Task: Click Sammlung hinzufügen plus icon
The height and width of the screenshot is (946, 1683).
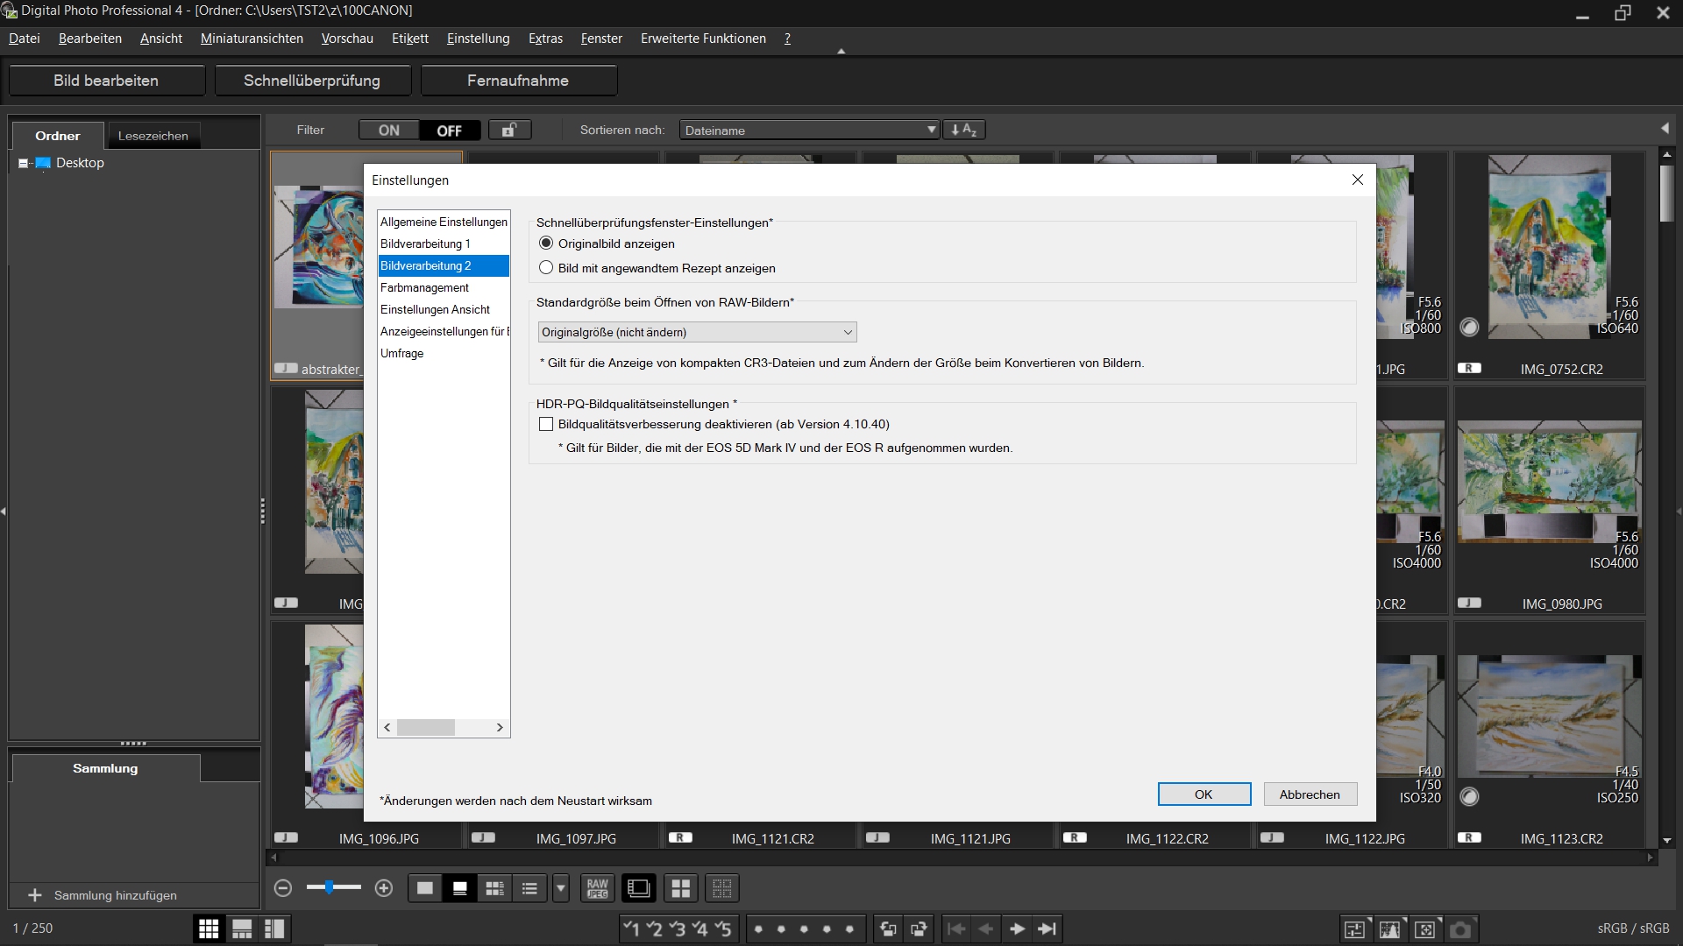Action: tap(35, 895)
